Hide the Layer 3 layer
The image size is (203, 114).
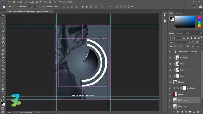170,70
